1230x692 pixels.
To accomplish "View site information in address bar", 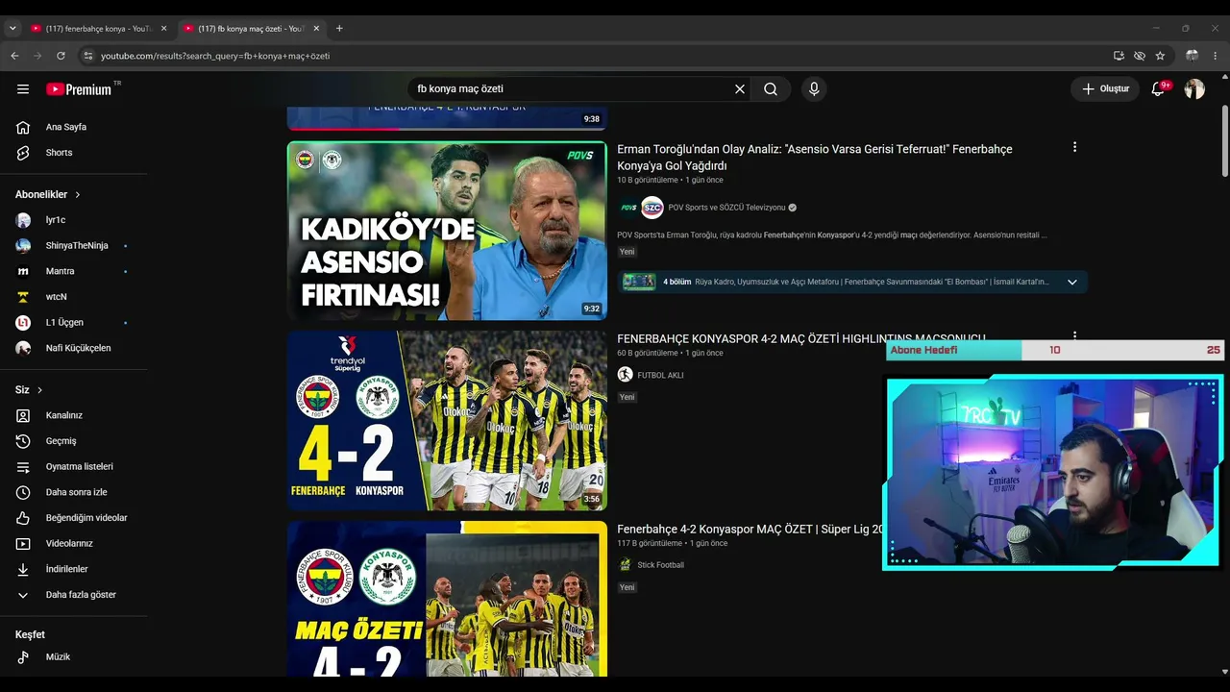I will coord(87,56).
